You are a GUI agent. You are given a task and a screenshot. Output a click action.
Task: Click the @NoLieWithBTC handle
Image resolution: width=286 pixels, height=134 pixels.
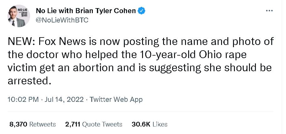click(x=62, y=20)
